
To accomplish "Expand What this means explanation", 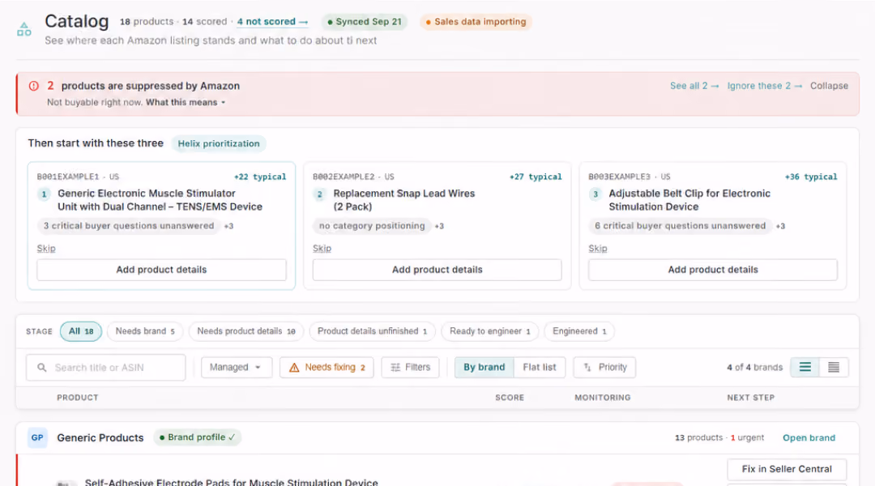I will tap(186, 102).
